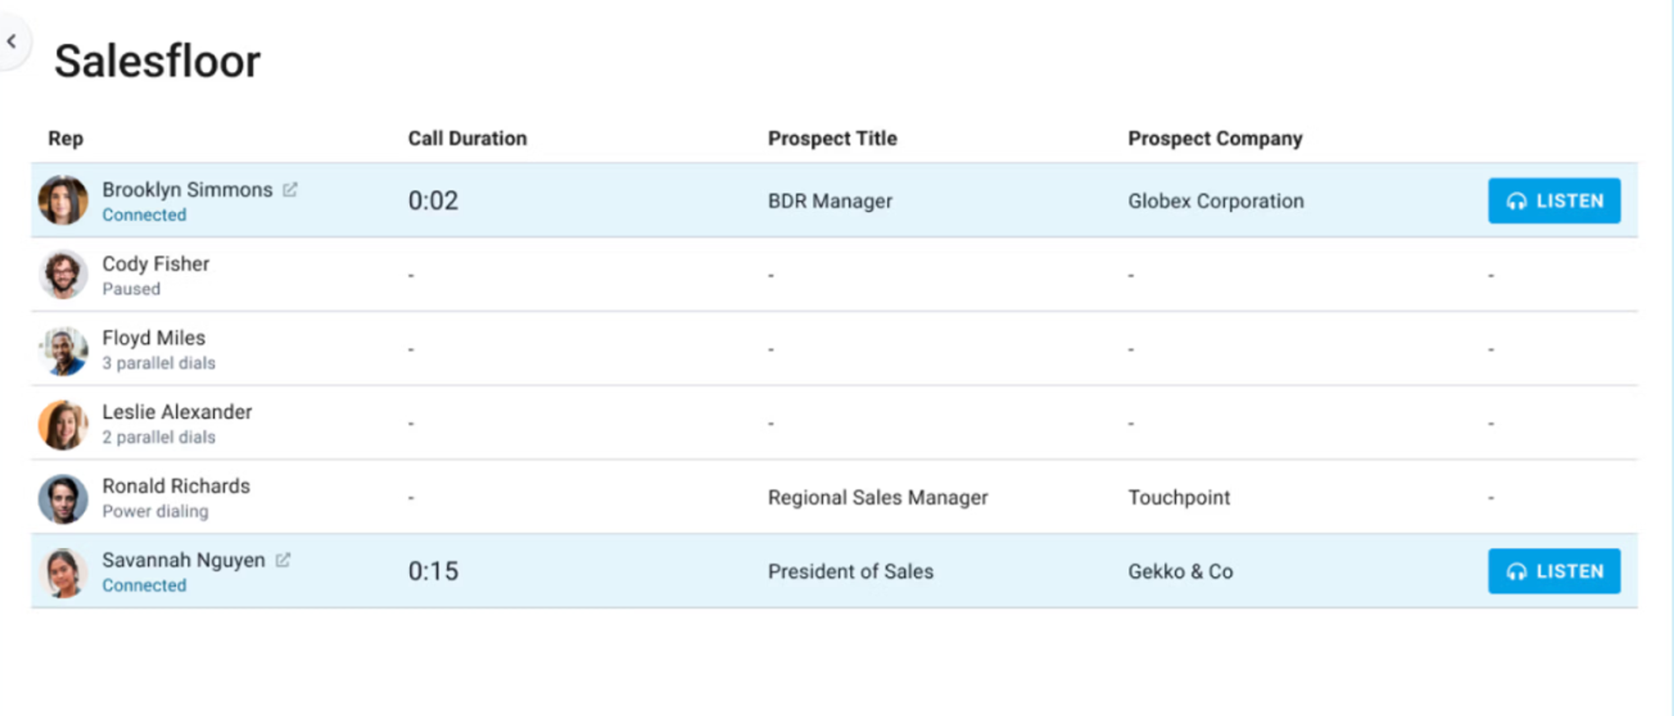Sort by the Rep column header
The width and height of the screenshot is (1674, 716).
[x=66, y=139]
